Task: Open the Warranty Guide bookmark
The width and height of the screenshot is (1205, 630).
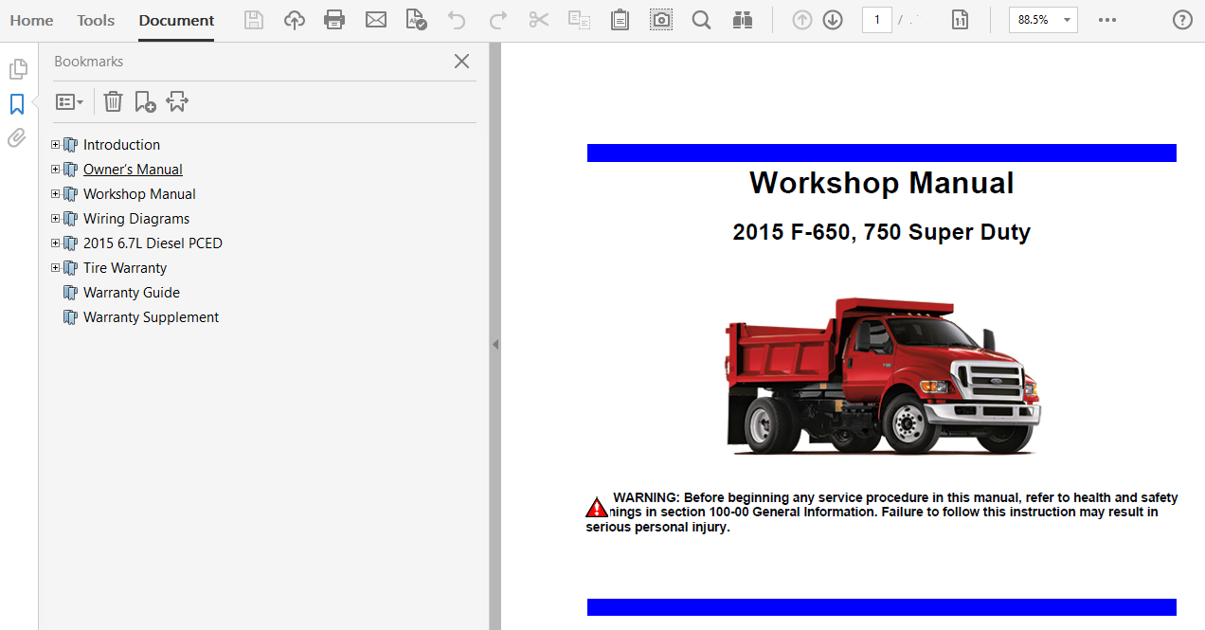Action: [131, 293]
